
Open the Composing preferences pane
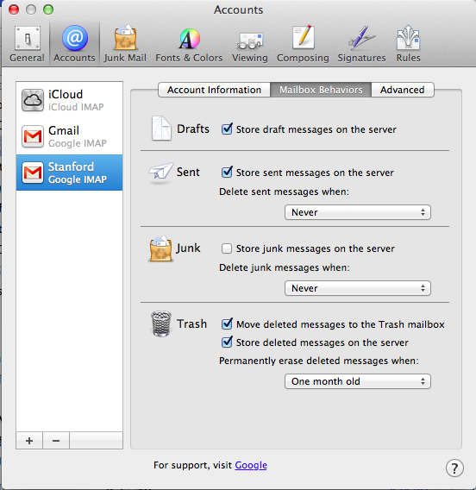point(303,44)
